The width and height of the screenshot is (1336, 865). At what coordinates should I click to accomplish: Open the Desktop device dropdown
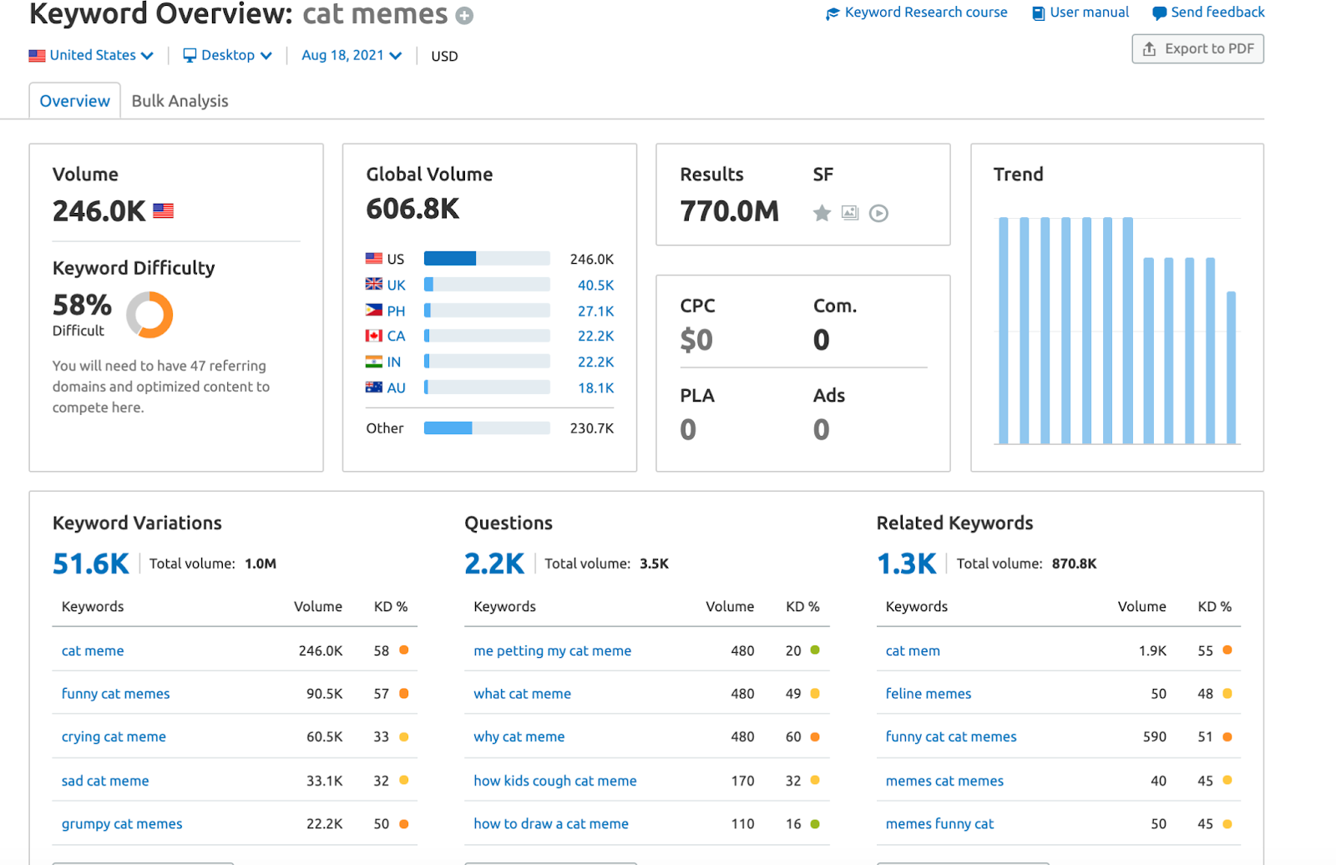[227, 55]
